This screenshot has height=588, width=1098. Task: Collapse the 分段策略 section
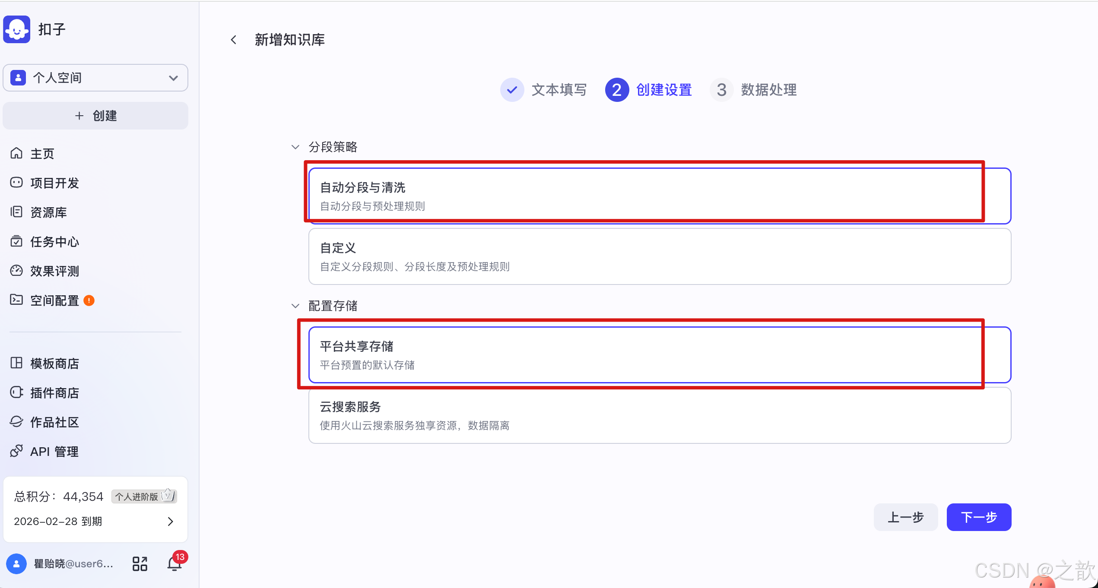pyautogui.click(x=295, y=147)
